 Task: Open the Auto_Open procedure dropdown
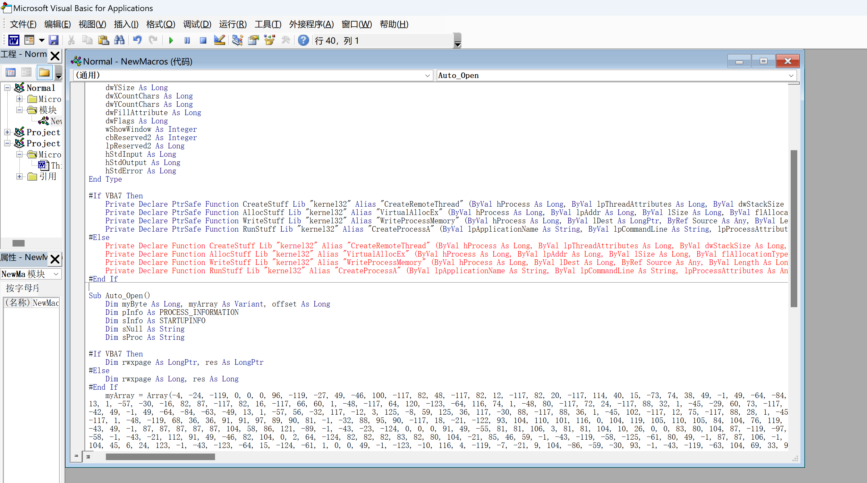791,76
